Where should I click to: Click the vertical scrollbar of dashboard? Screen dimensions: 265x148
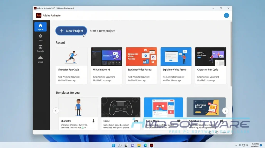(231, 54)
